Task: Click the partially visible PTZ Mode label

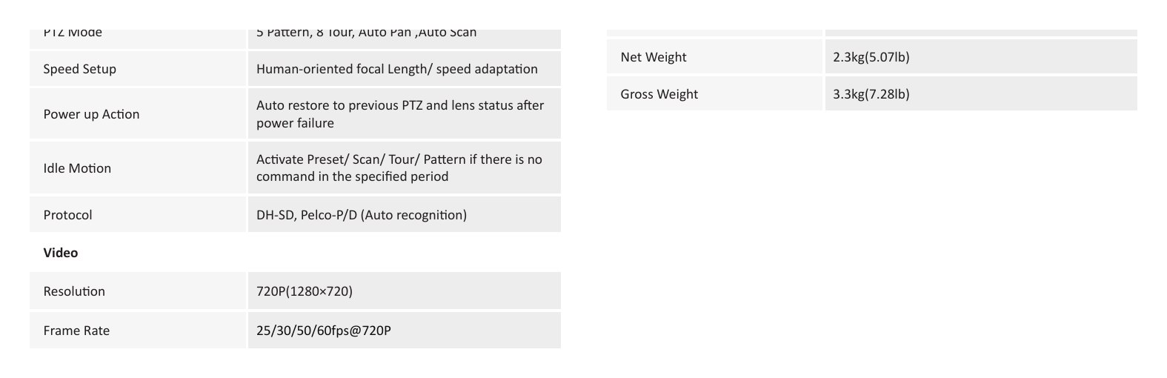Action: (x=73, y=33)
